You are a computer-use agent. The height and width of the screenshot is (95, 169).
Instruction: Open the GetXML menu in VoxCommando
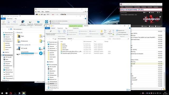[150, 7]
